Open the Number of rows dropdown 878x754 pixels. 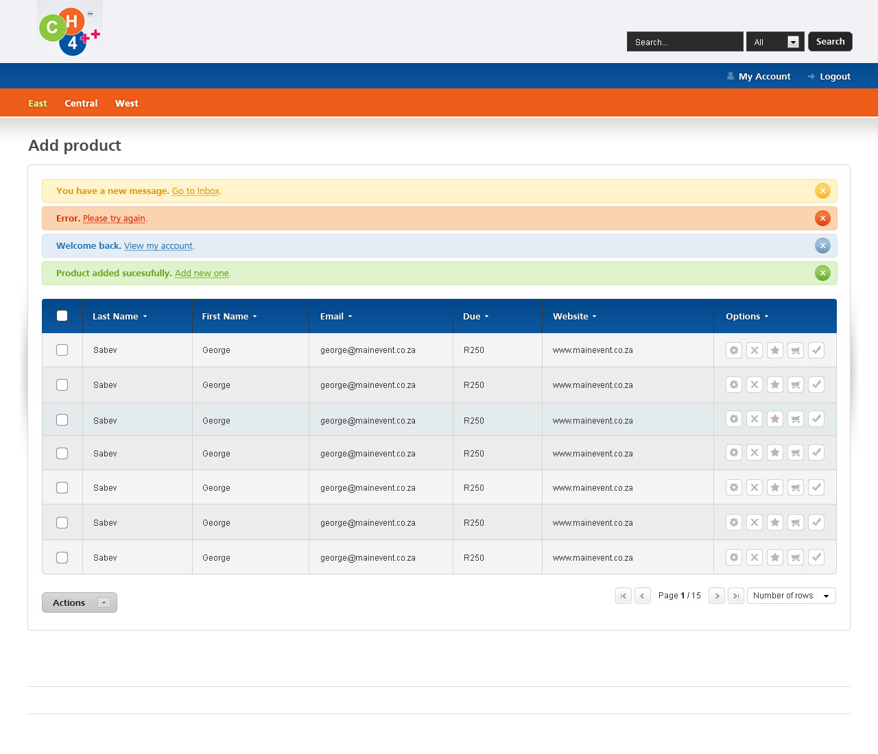click(x=791, y=596)
